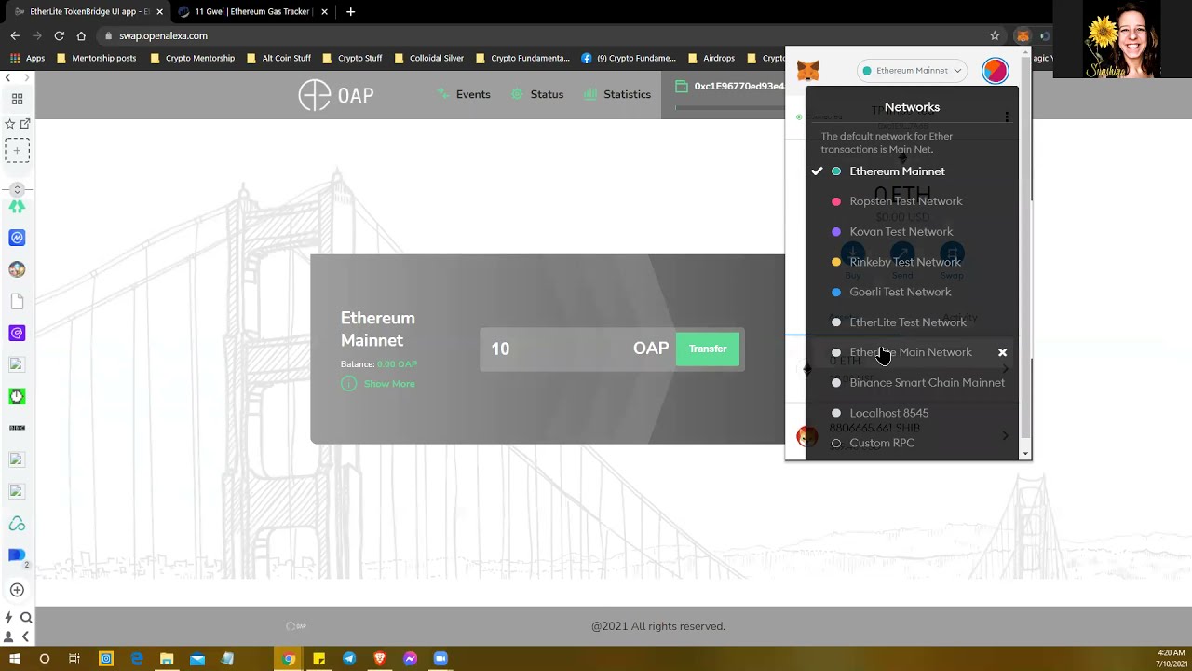Open Sticky Notes from taskbar
The height and width of the screenshot is (671, 1192).
(318, 659)
